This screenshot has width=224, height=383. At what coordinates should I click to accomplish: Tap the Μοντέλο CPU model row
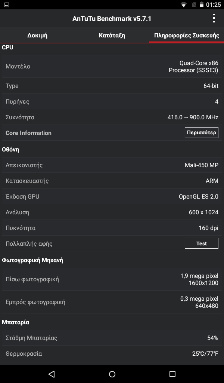(x=112, y=67)
